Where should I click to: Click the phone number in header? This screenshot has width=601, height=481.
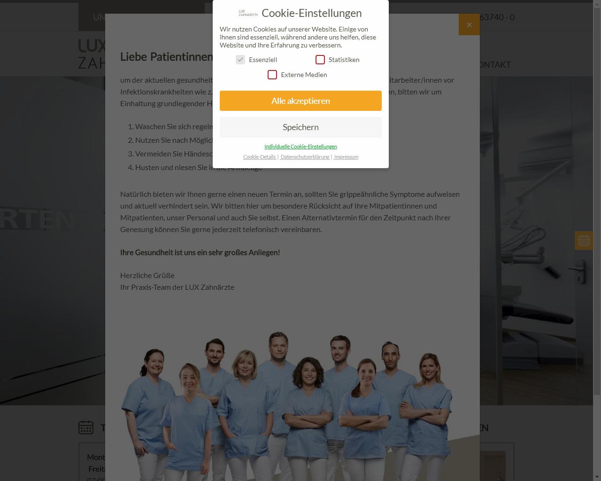click(x=497, y=17)
